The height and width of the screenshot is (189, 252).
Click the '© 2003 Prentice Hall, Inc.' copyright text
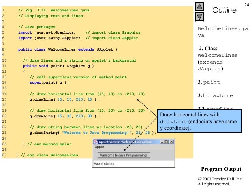[x=220, y=179]
